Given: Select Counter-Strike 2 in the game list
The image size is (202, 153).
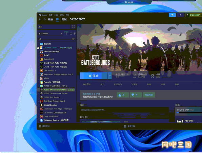Looking at the screenshot, I should pos(58,48).
